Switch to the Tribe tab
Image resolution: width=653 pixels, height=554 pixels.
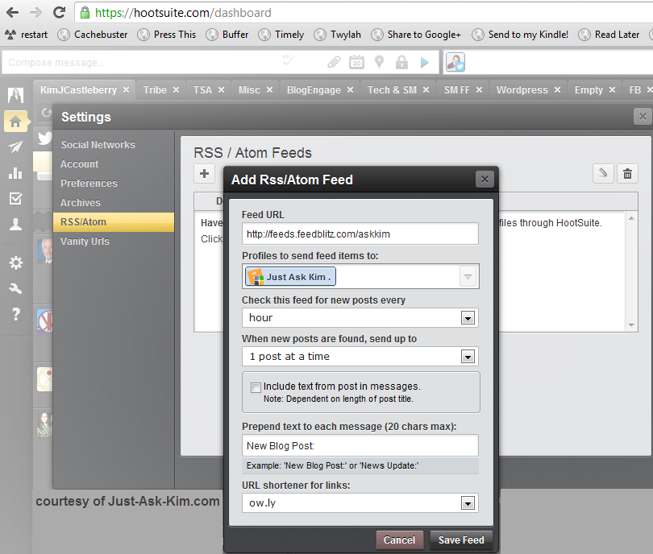point(155,90)
